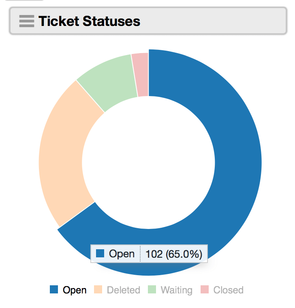Image resolution: width=295 pixels, height=308 pixels.
Task: Click the tooltip's blue square icon
Action: (100, 253)
